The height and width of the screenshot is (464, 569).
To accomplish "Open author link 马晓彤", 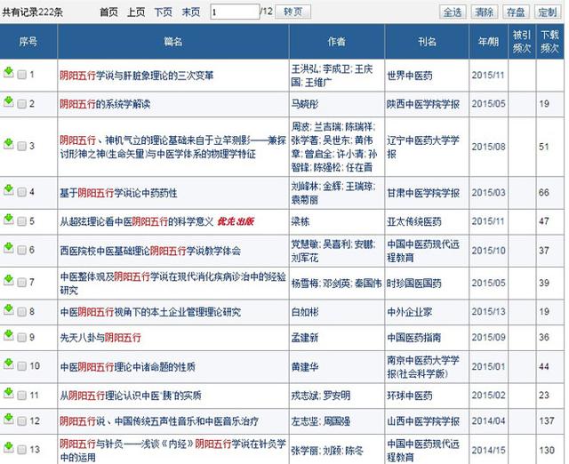I will [305, 105].
